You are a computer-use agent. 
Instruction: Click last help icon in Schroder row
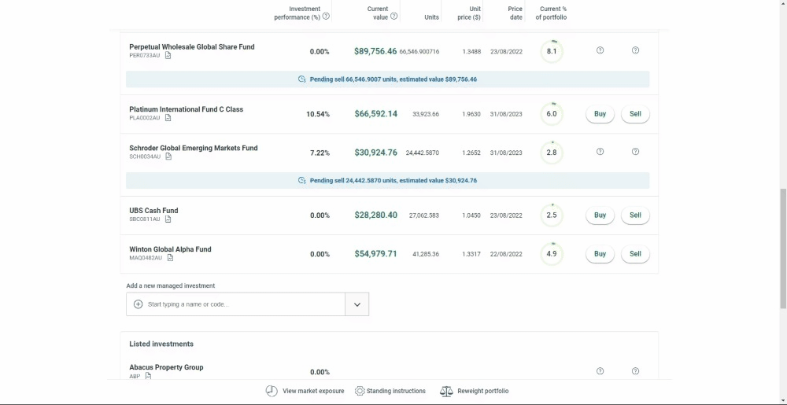[635, 151]
